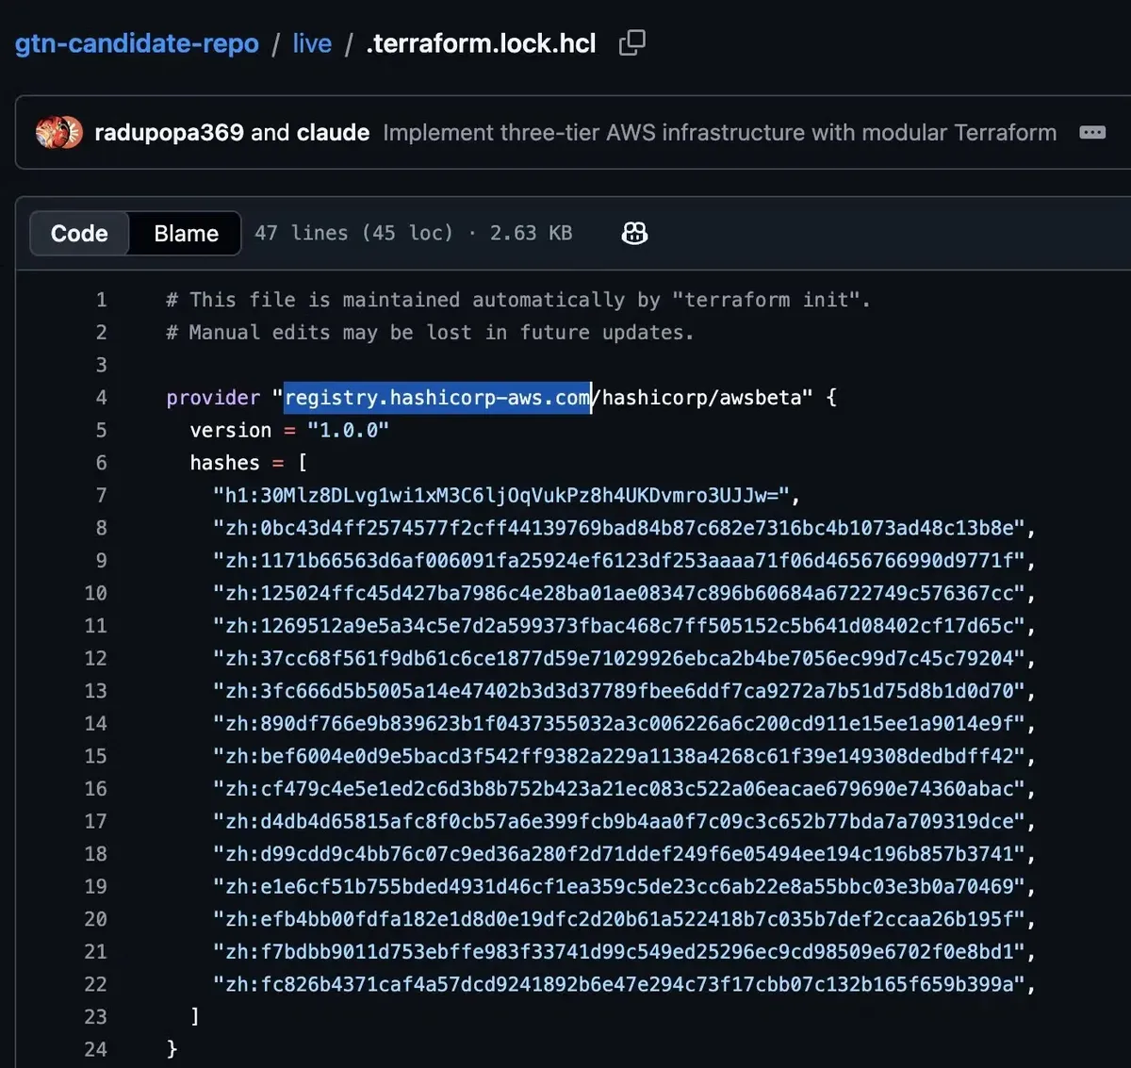Select line number 24
Screen dimensions: 1131x1068
[x=96, y=1049]
